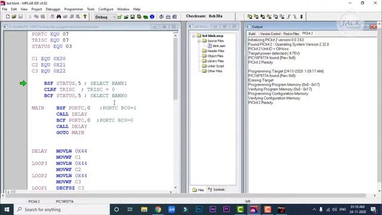Select the Linker Script folder
382x215 pixels.
pos(213,66)
